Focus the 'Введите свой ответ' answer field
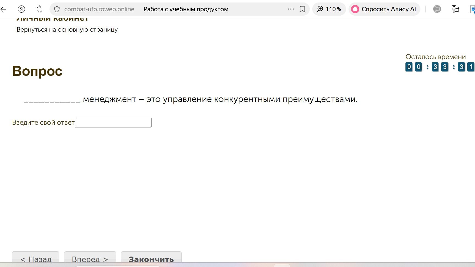The height and width of the screenshot is (267, 475). coord(113,123)
